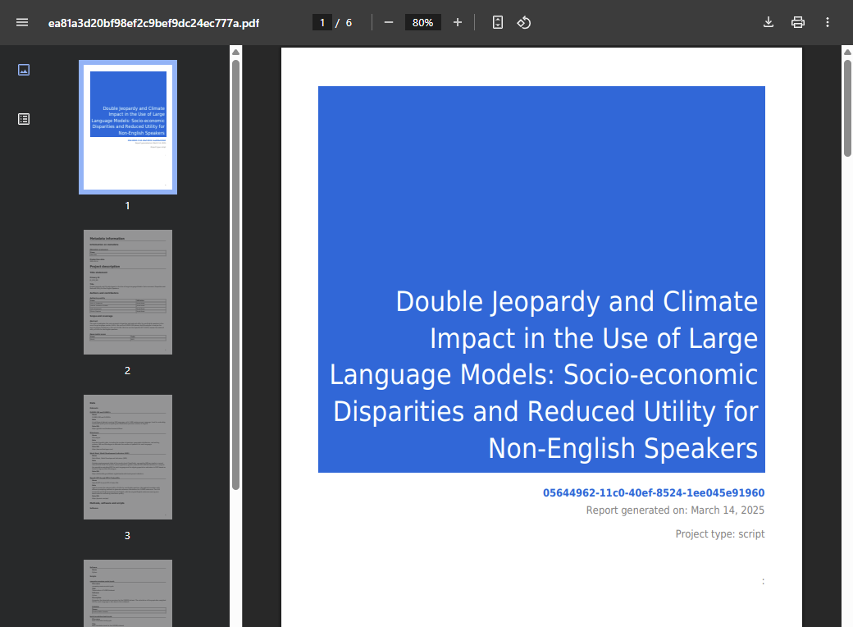
Task: Click the main document vertical scrollbar
Action: 847,107
